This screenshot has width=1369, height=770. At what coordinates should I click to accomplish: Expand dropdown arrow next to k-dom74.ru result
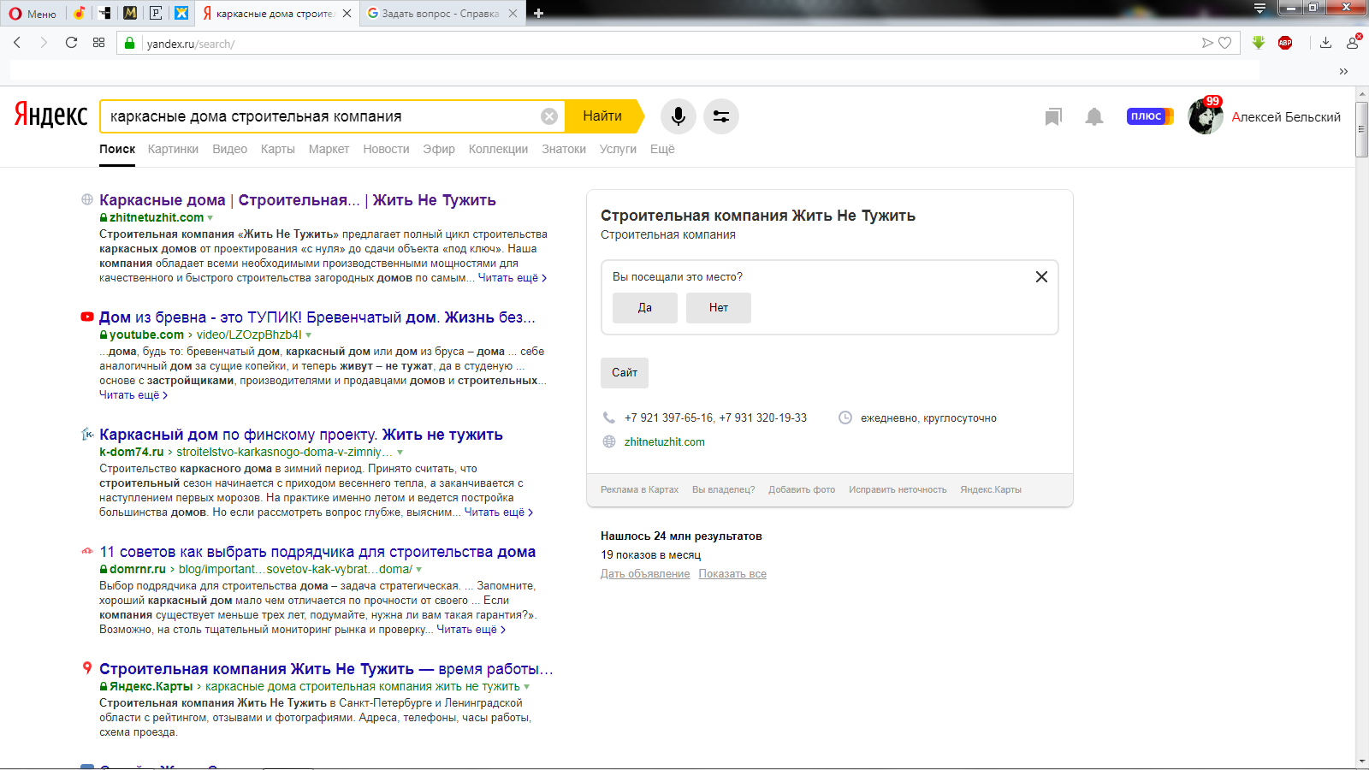400,453
